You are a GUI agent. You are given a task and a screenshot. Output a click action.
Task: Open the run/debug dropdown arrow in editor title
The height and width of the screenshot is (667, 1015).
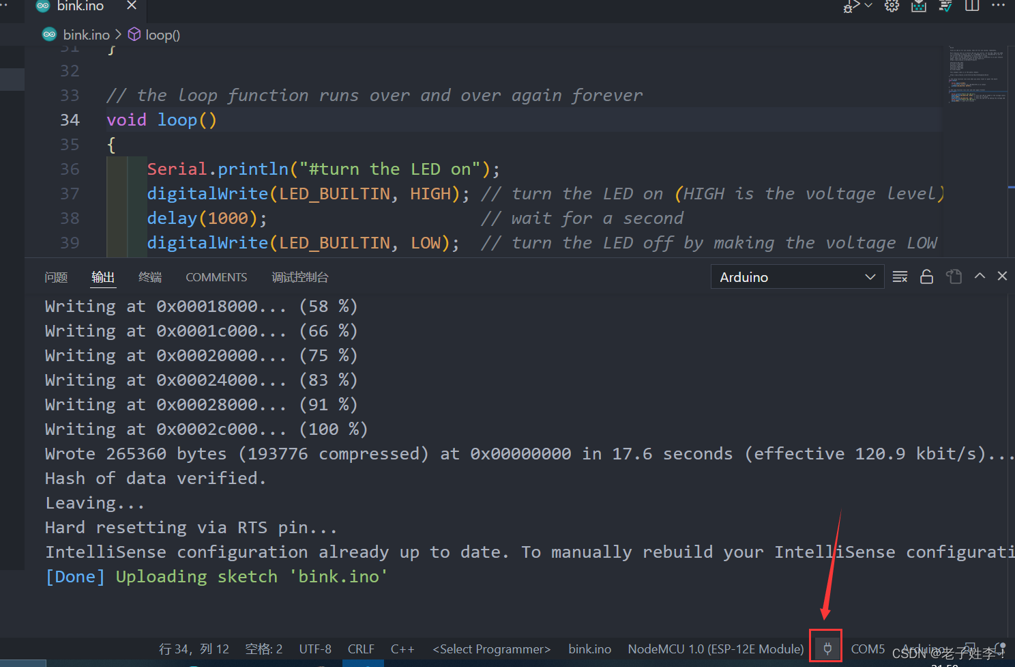pos(868,5)
